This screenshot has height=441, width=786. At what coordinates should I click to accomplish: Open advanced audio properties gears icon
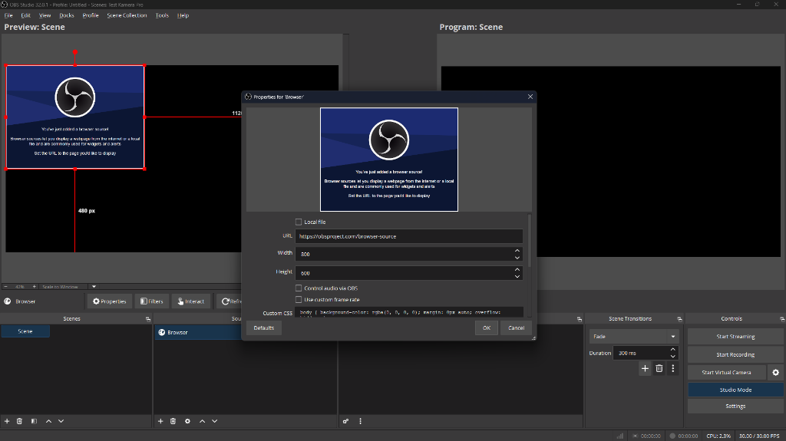click(x=346, y=422)
